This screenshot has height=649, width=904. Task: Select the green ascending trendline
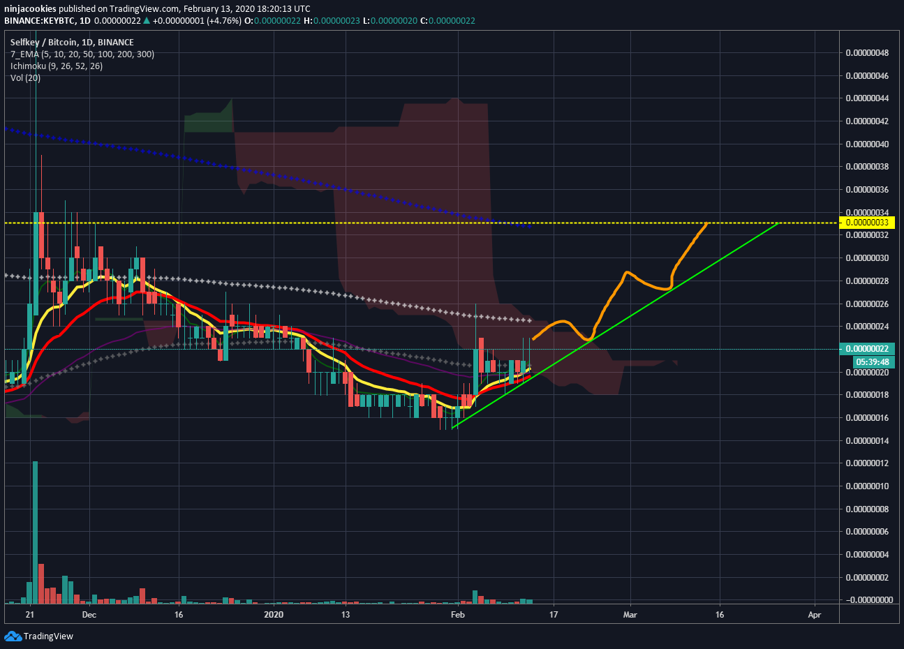point(614,325)
